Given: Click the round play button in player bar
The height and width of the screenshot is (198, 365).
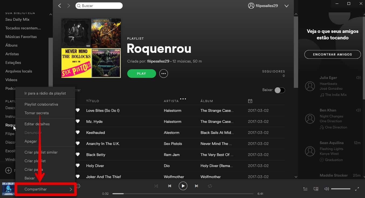Looking at the screenshot, I should click(183, 186).
